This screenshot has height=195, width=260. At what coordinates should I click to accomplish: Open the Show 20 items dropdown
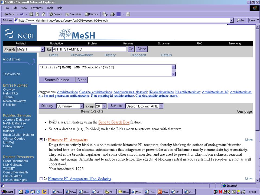(x=104, y=106)
